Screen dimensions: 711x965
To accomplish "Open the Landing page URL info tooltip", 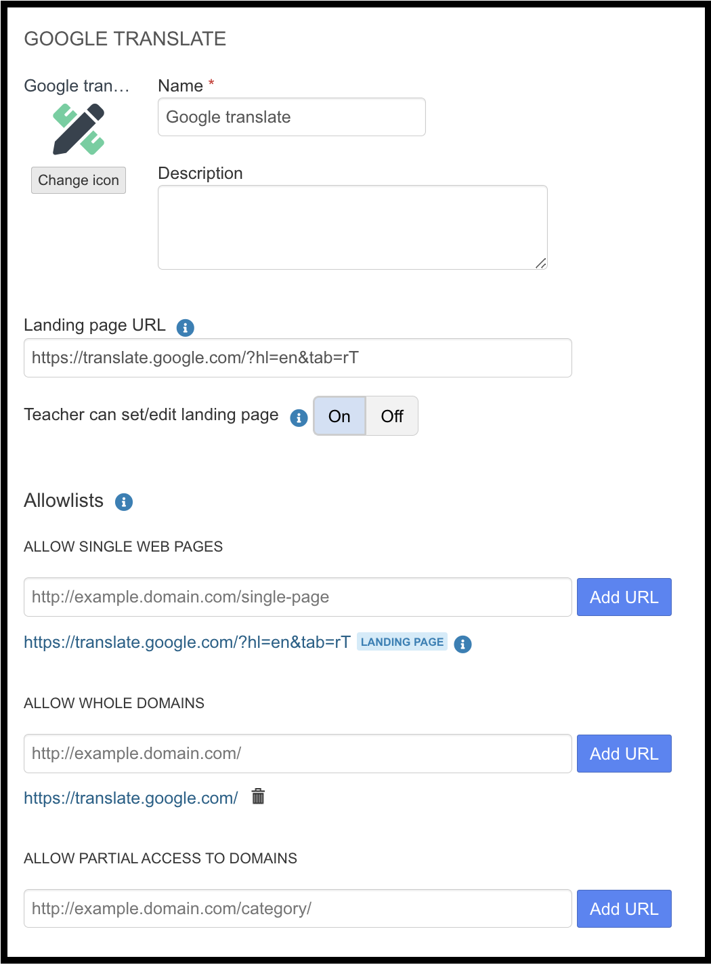I will click(x=184, y=327).
